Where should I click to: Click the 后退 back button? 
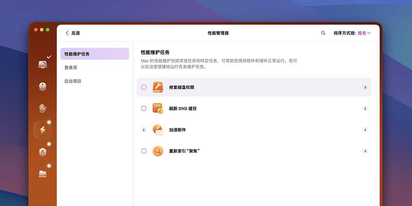73,33
